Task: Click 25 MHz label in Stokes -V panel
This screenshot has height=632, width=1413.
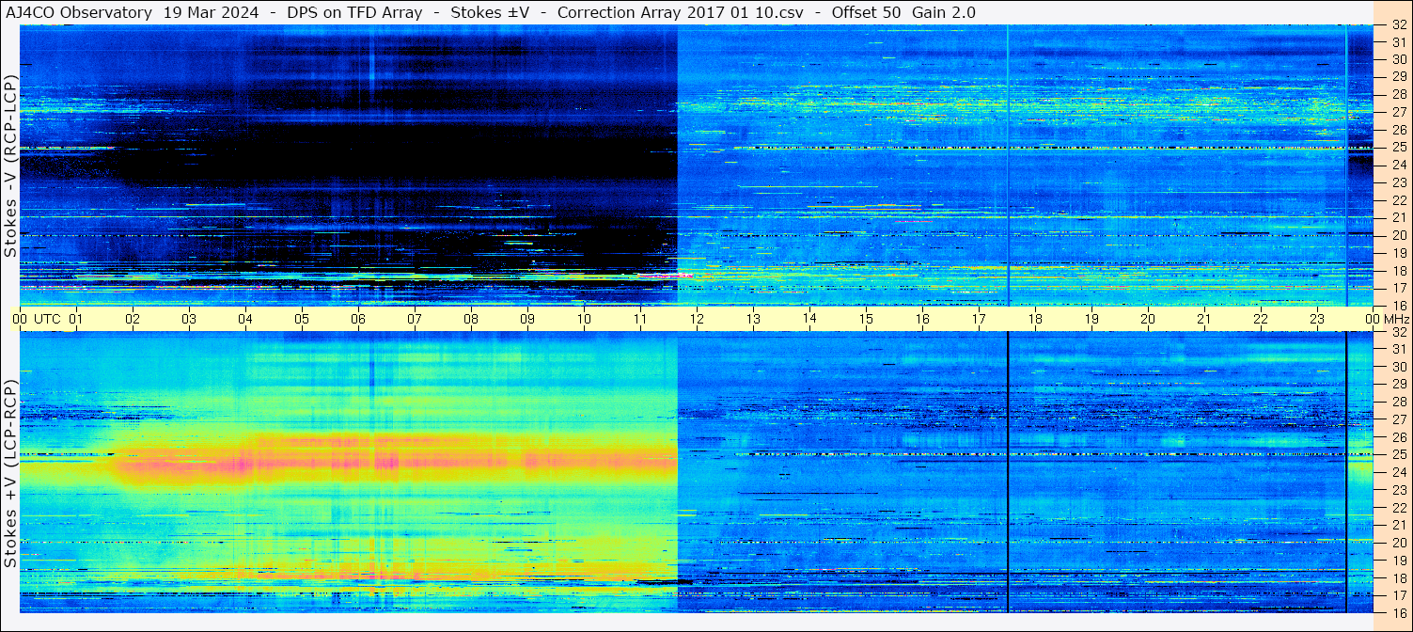Action: click(x=1398, y=148)
